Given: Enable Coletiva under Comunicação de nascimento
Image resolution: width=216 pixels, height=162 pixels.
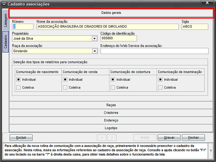Looking at the screenshot, I should click(x=18, y=87).
